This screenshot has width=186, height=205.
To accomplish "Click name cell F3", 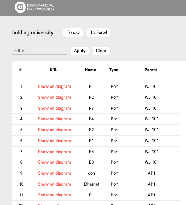I will click(91, 108).
